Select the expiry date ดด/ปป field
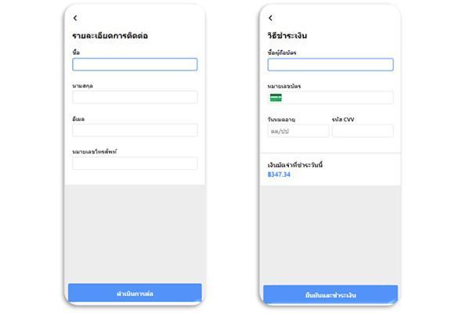Image resolution: width=470 pixels, height=313 pixels. click(298, 131)
